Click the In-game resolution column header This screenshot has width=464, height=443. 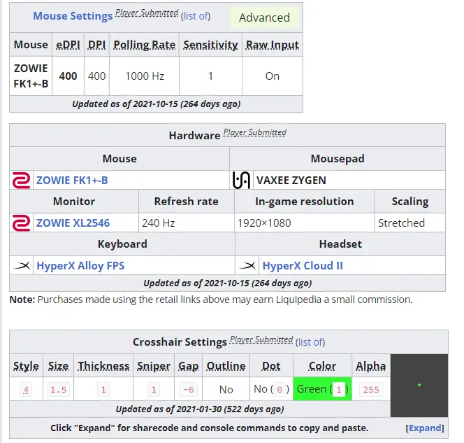(x=305, y=202)
